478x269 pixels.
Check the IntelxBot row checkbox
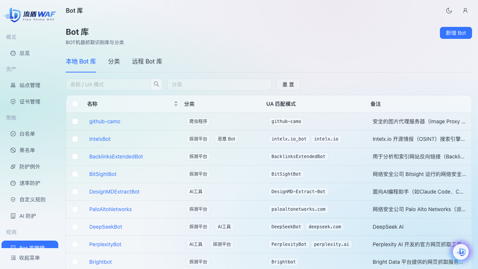(75, 139)
